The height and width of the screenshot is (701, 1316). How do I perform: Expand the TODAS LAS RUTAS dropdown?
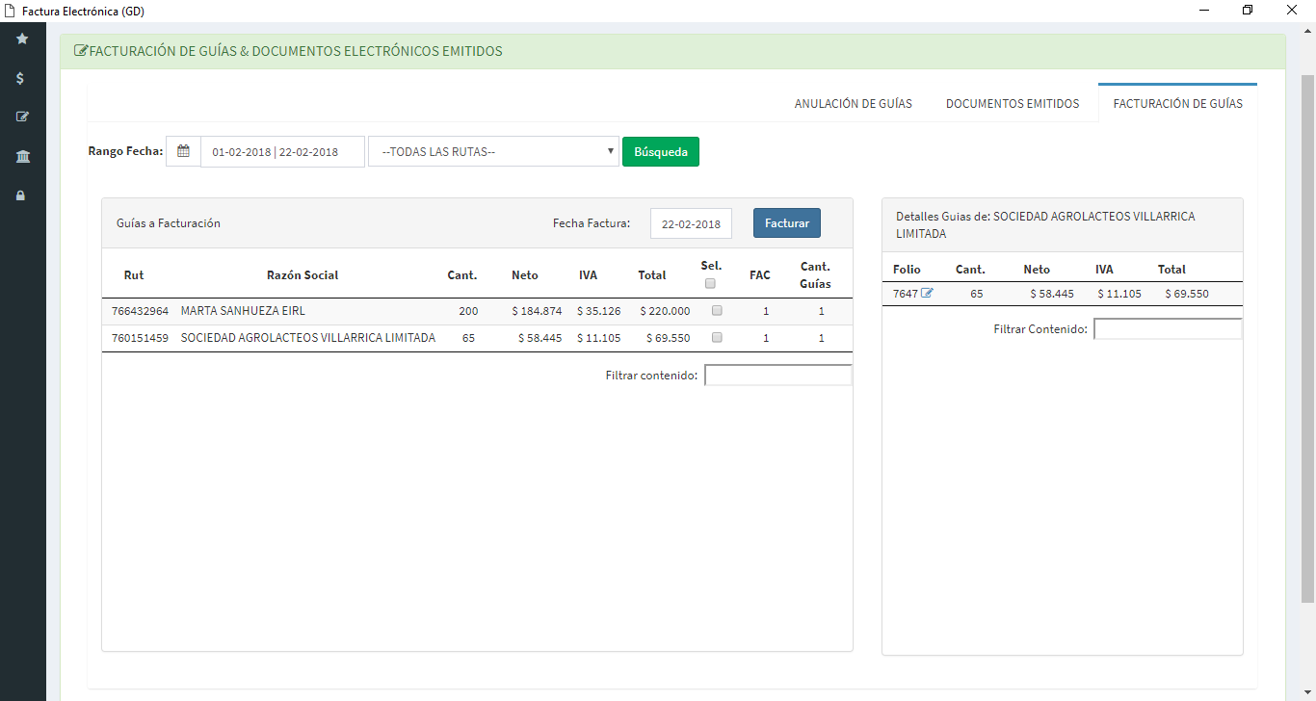click(x=493, y=151)
